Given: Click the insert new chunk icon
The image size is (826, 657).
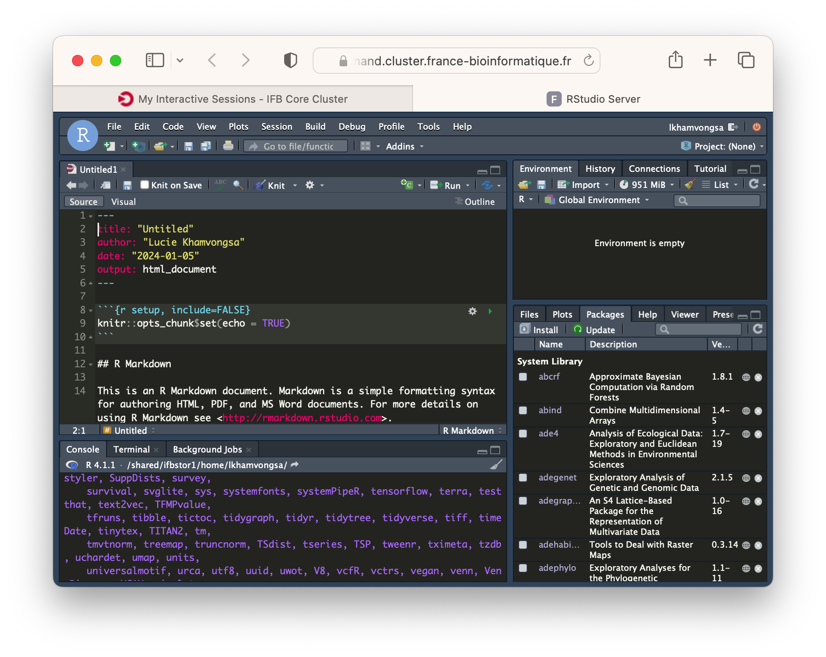Looking at the screenshot, I should [x=407, y=185].
